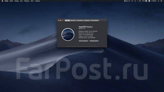The image size is (164, 92).
Task: Switch to the Хранилище tab
Action: (80, 20)
